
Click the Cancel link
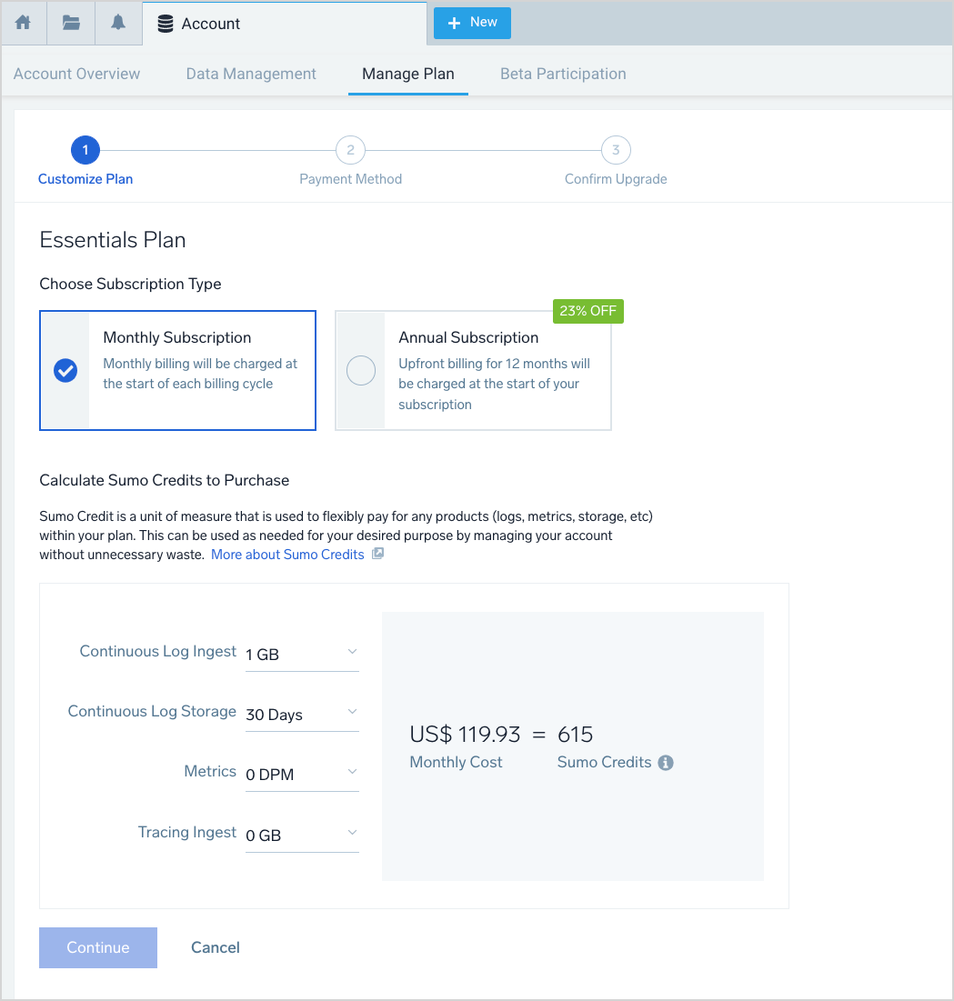(216, 947)
